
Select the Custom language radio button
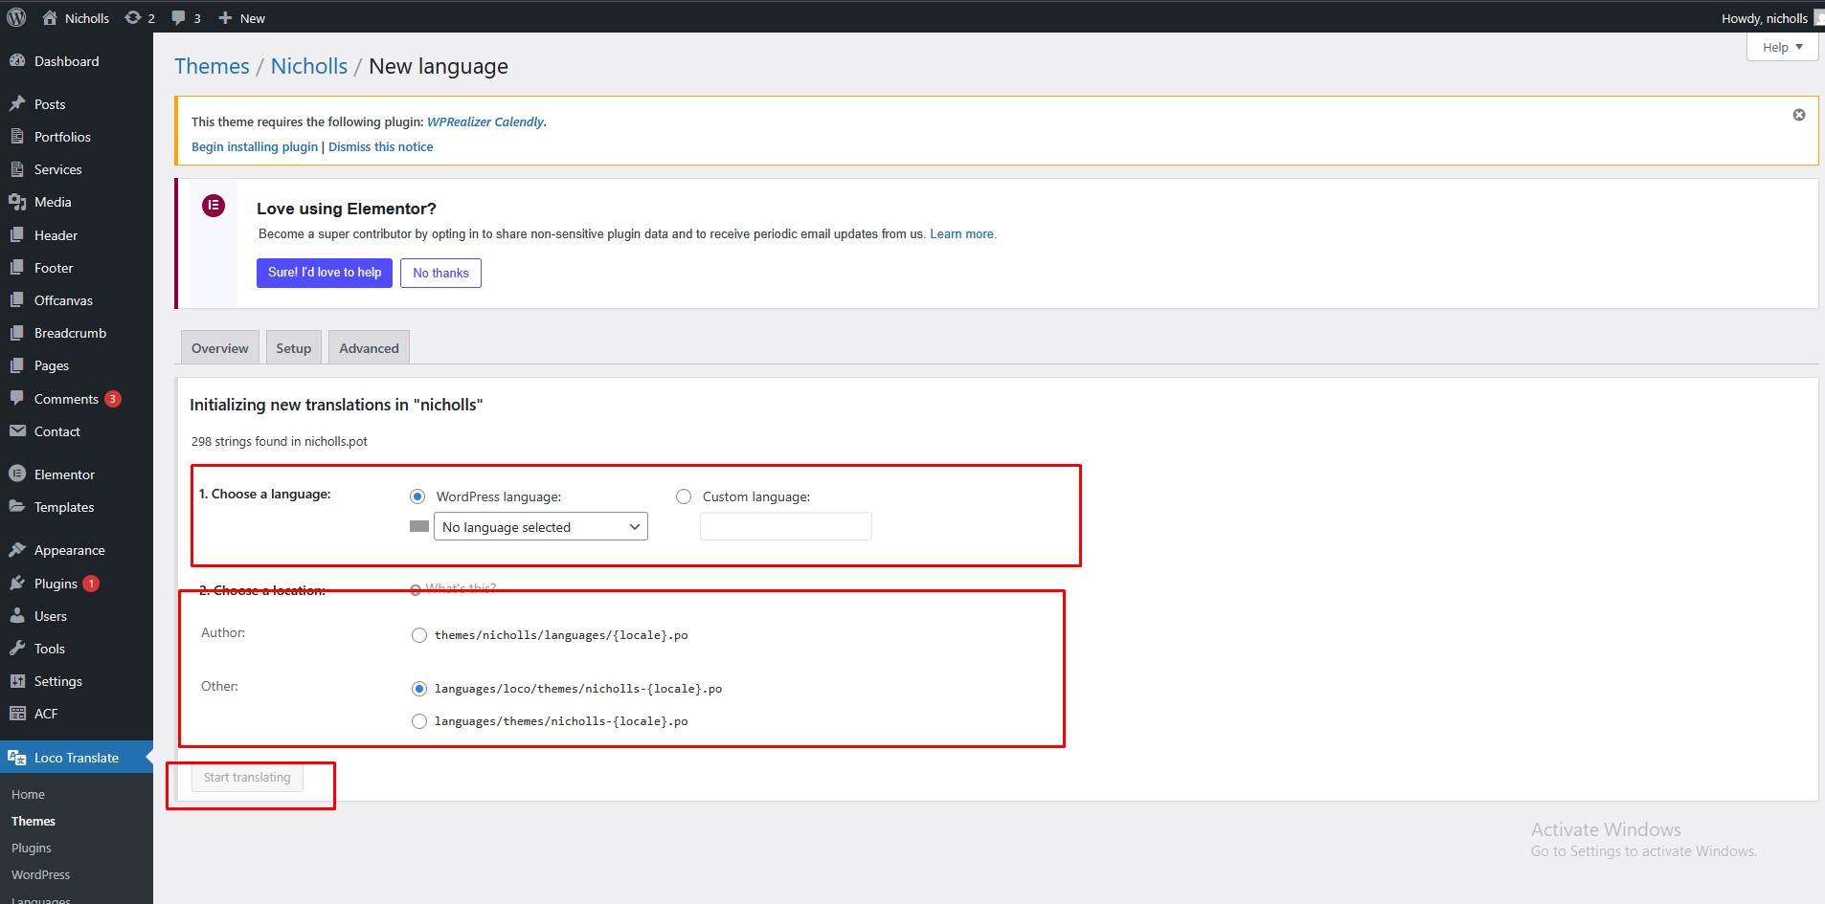tap(684, 496)
